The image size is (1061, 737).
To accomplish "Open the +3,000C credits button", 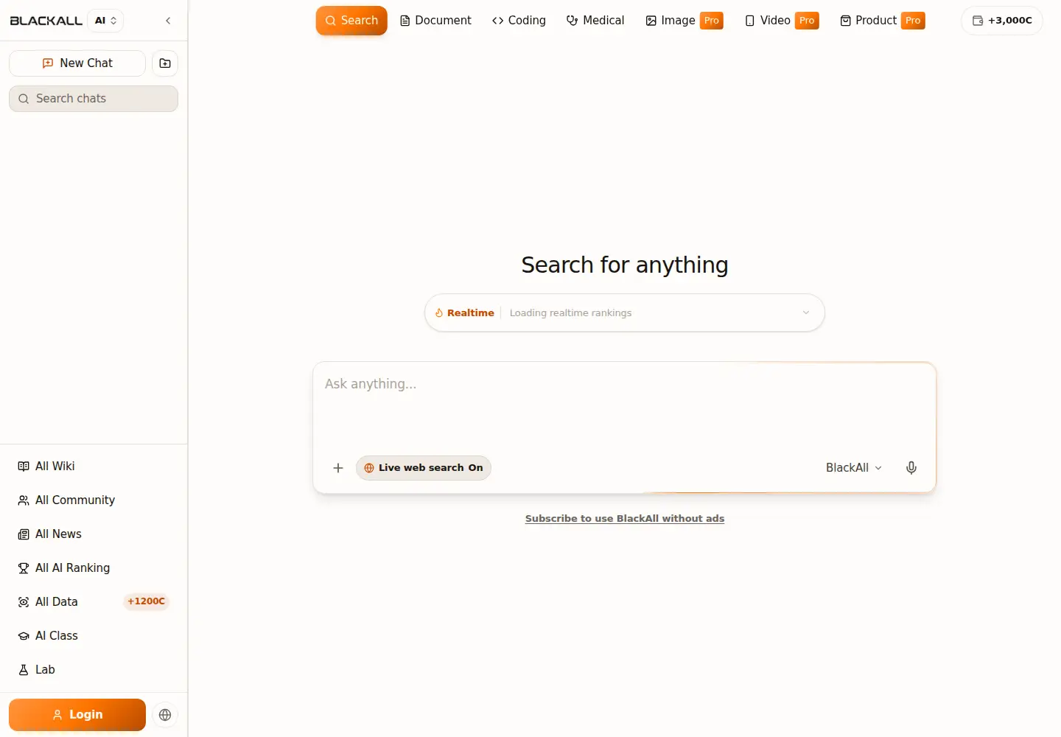I will point(1002,21).
